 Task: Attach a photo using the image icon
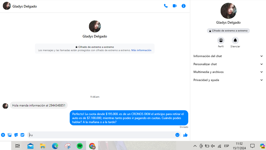[10, 135]
